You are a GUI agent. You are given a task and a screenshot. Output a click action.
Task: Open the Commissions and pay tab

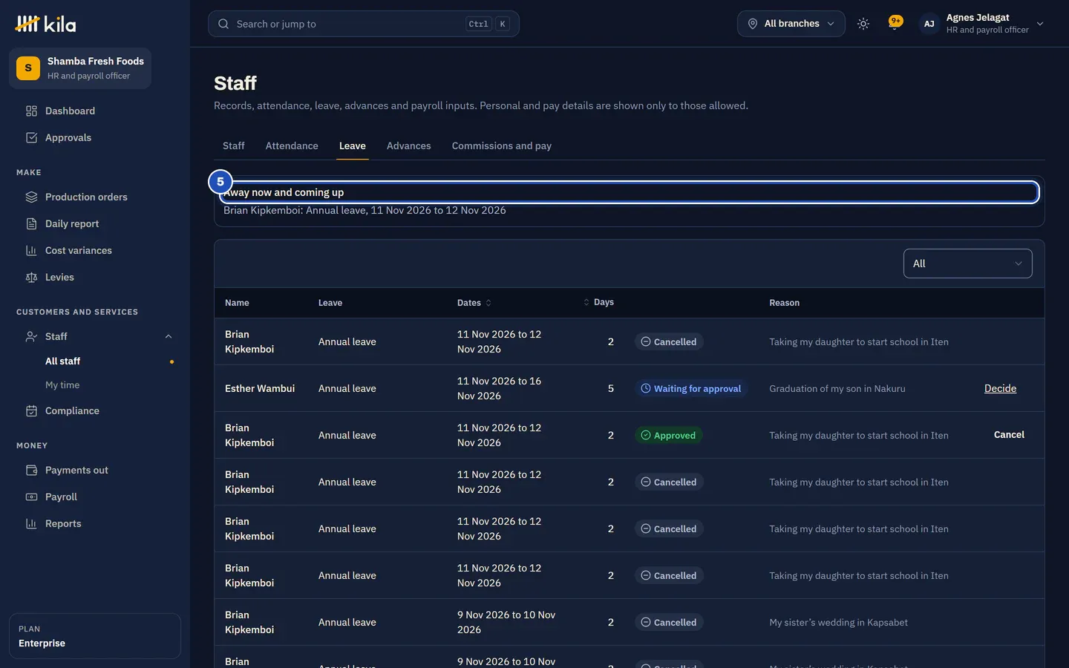point(502,146)
